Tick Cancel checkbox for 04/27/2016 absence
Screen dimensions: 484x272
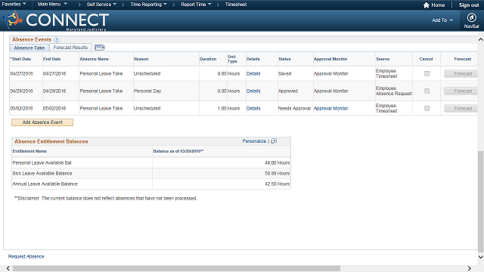tap(427, 74)
